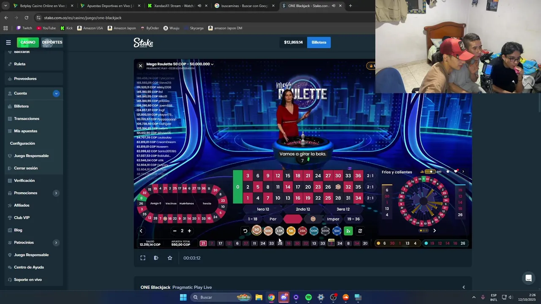Bet on the red color hexagon
The image size is (541, 304).
tap(293, 219)
